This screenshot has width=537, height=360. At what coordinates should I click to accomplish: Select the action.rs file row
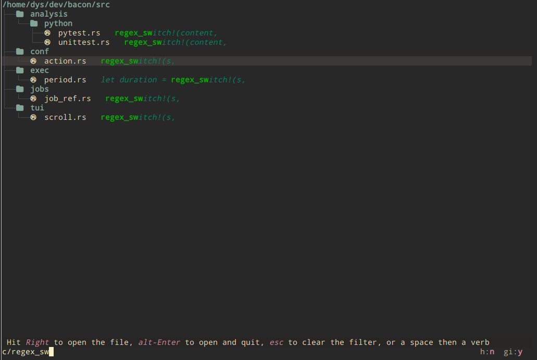65,61
